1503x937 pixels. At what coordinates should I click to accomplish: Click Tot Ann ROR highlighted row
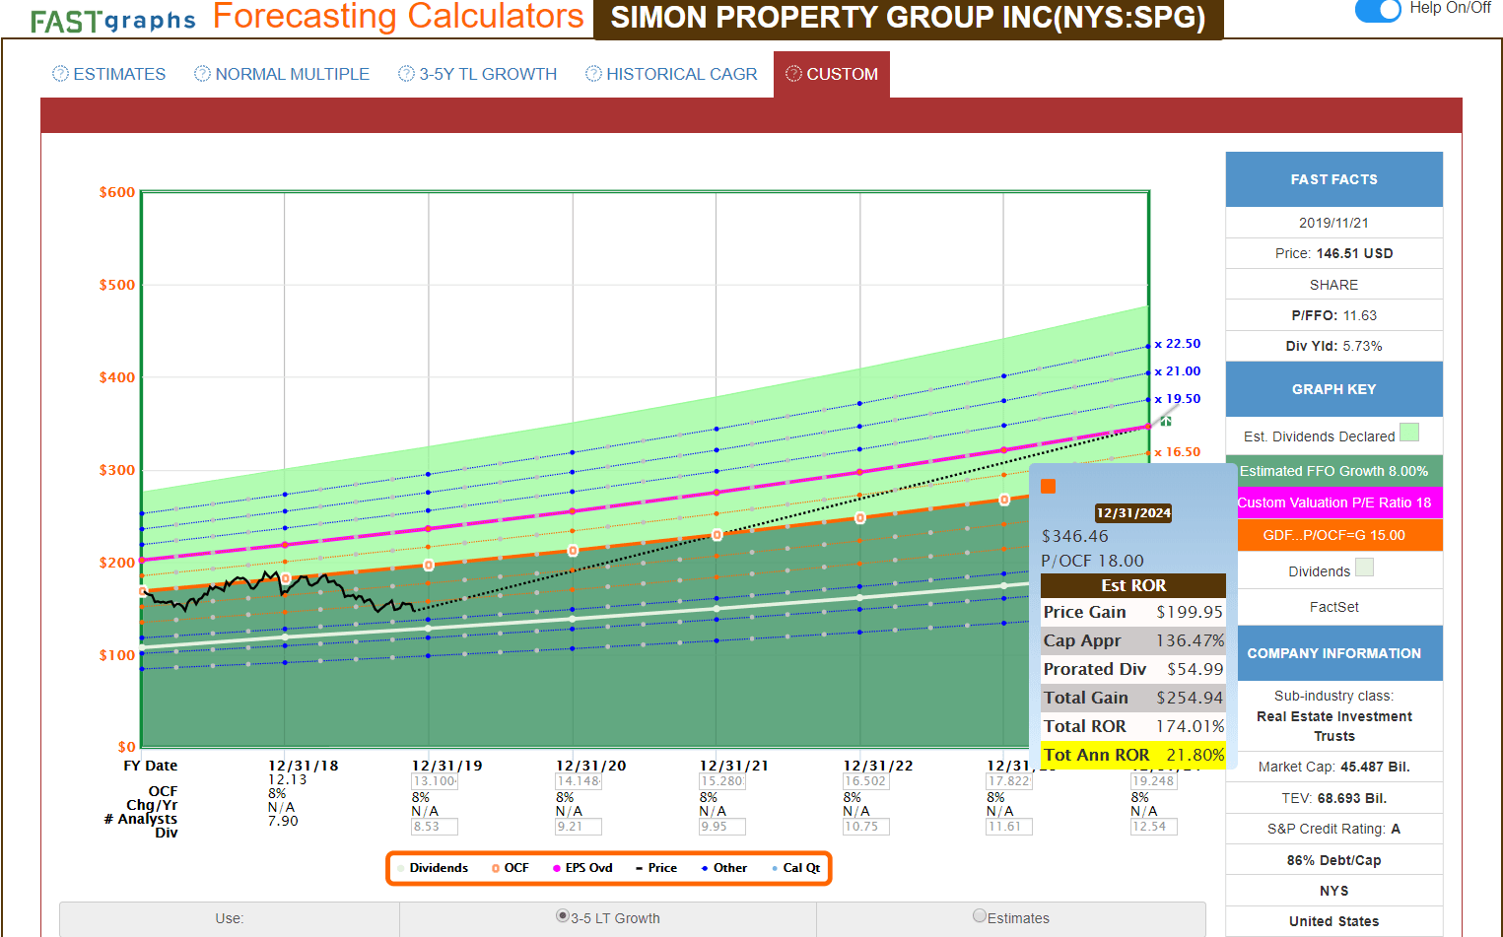[1133, 755]
